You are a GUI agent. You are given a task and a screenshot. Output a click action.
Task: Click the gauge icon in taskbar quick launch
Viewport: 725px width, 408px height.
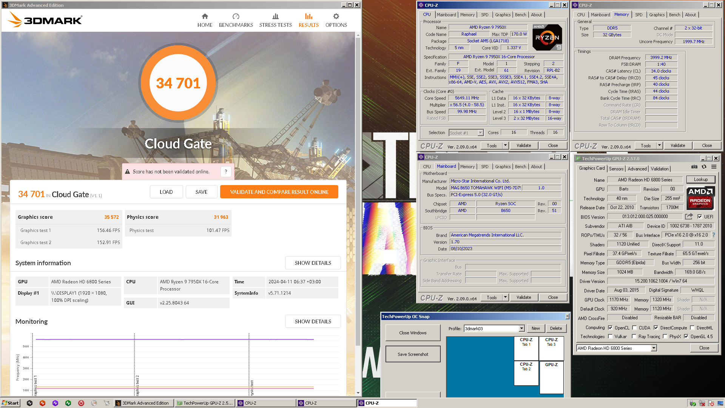click(94, 403)
